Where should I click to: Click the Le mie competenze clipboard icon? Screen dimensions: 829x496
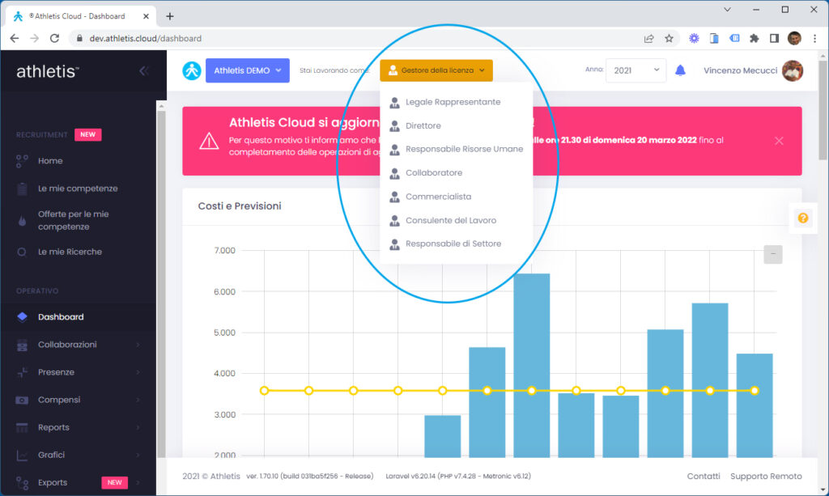(x=22, y=189)
